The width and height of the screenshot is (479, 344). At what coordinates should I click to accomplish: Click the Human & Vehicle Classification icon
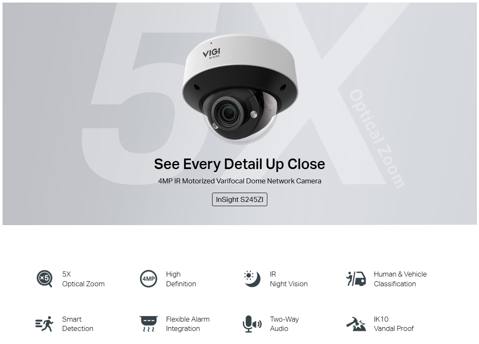pyautogui.click(x=356, y=279)
